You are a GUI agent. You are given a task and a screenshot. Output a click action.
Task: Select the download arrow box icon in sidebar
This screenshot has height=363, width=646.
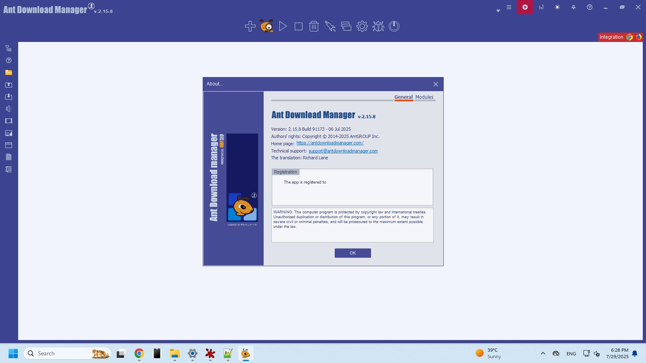tap(8, 97)
